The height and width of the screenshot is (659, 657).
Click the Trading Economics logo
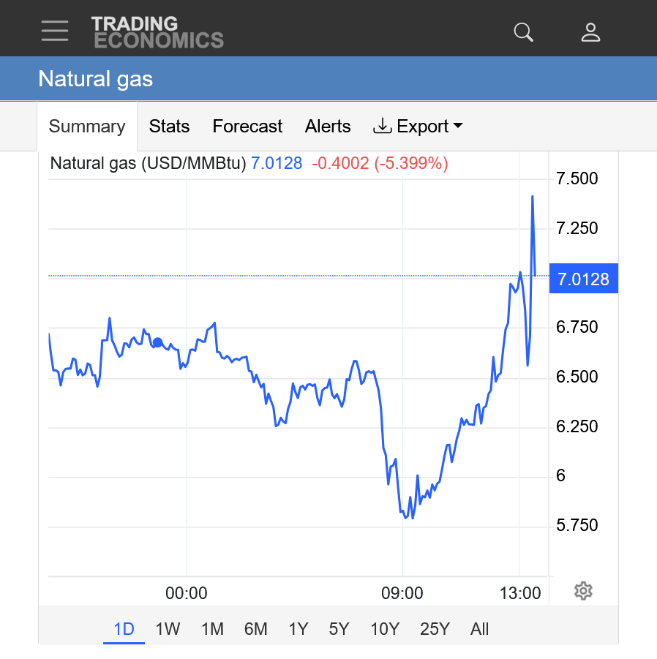tap(157, 32)
